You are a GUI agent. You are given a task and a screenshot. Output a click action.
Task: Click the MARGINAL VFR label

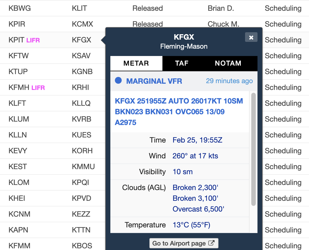point(154,81)
